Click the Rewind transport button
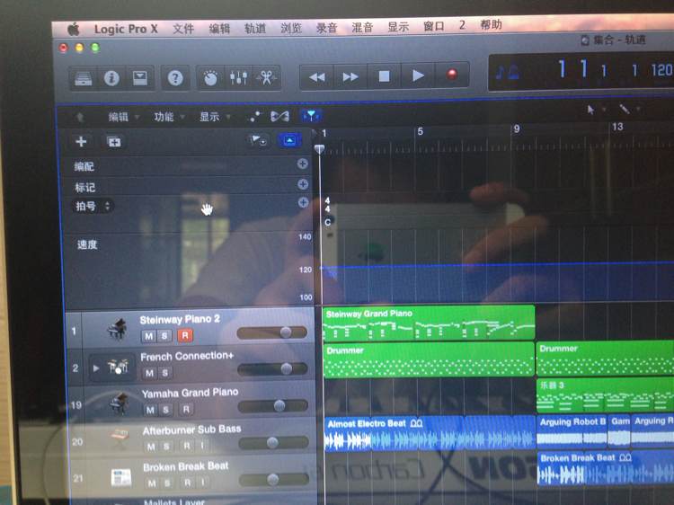This screenshot has width=674, height=505. tap(317, 77)
